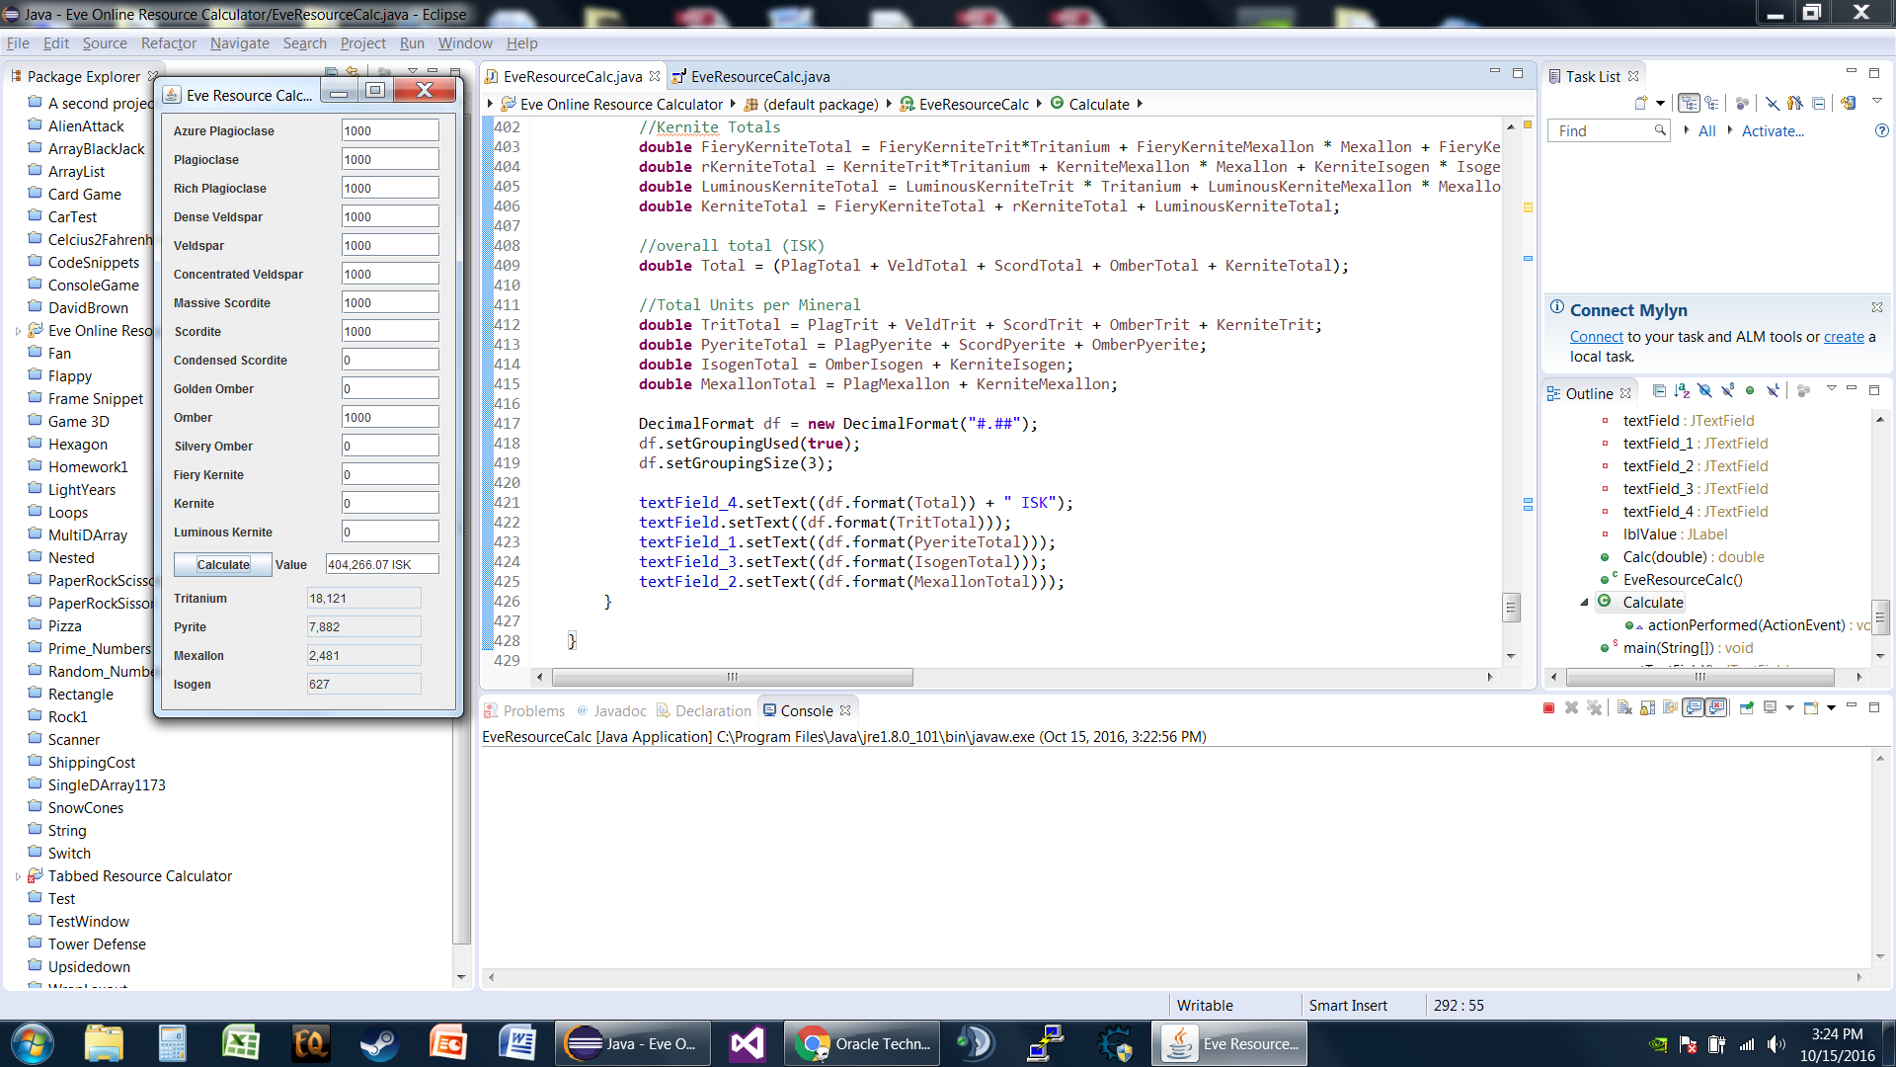The width and height of the screenshot is (1896, 1067).
Task: Toggle alphabetical sort in Outline
Action: tap(1682, 391)
